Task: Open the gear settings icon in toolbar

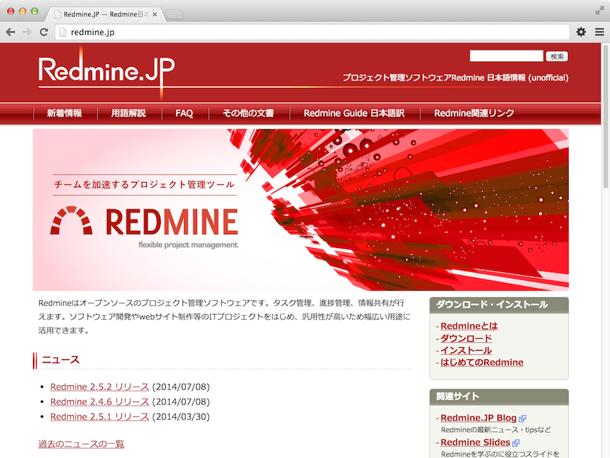Action: click(581, 32)
